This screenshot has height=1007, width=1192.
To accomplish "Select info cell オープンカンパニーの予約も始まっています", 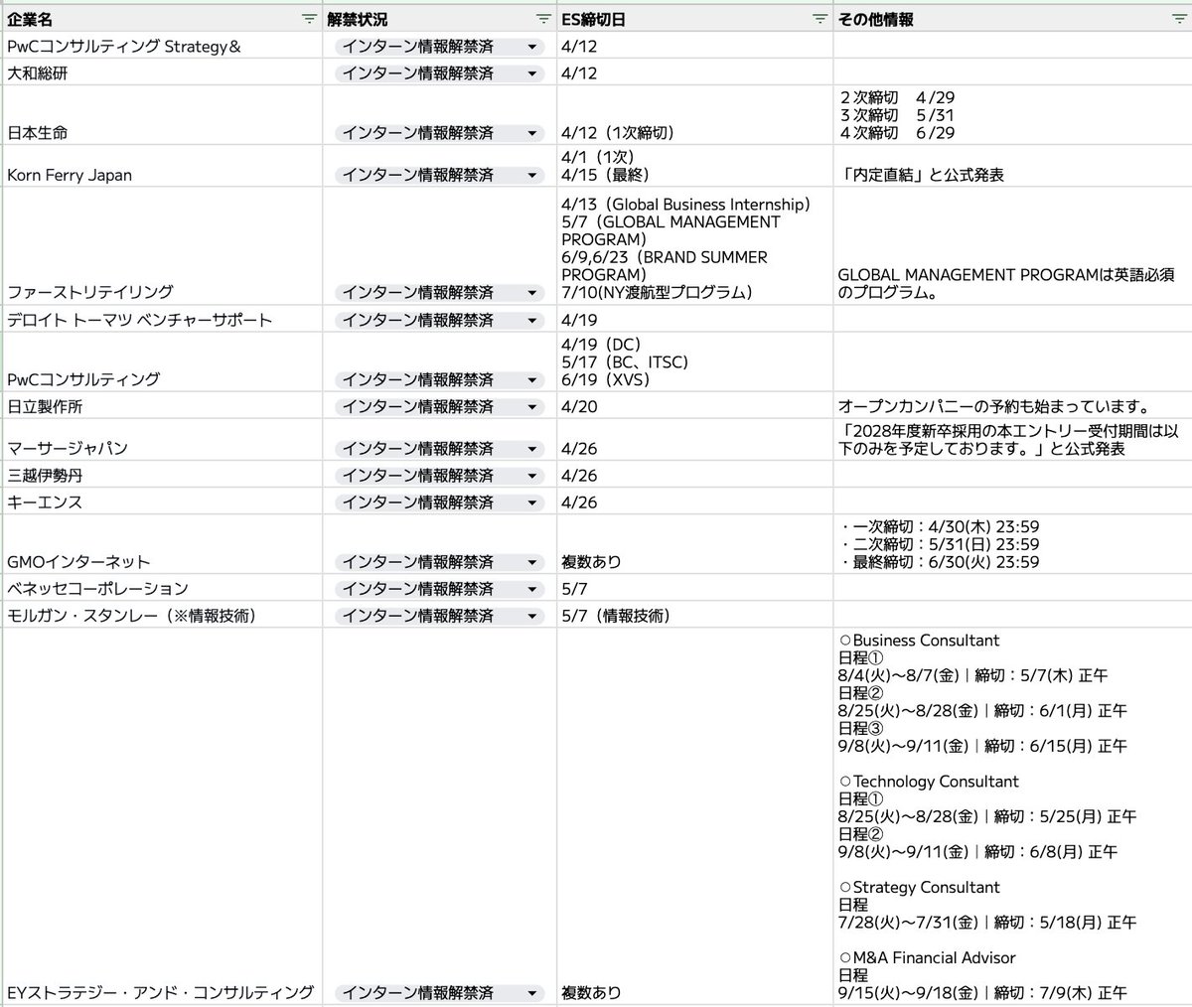I will pyautogui.click(x=1012, y=405).
